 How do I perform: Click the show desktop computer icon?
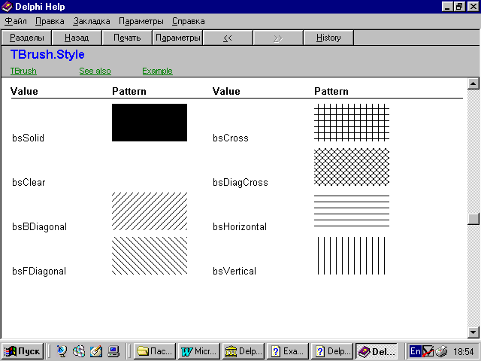(x=113, y=351)
